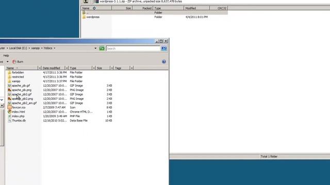
Task: Click the '4/4/2011 8:01 PM' modified date
Action: 196,17
